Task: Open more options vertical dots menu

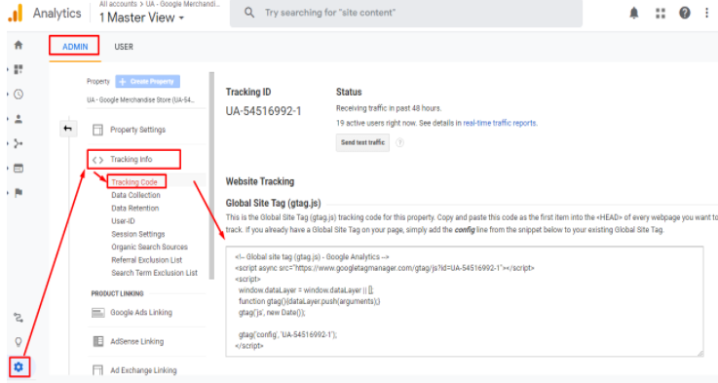Action: (x=706, y=13)
